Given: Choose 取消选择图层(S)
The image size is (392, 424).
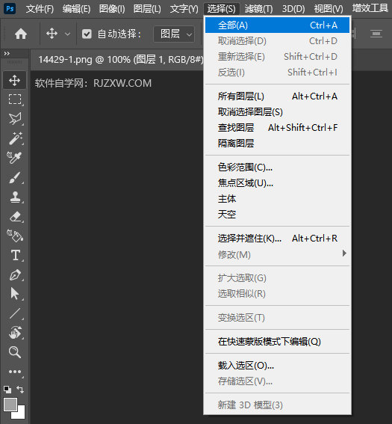Looking at the screenshot, I should 277,112.
